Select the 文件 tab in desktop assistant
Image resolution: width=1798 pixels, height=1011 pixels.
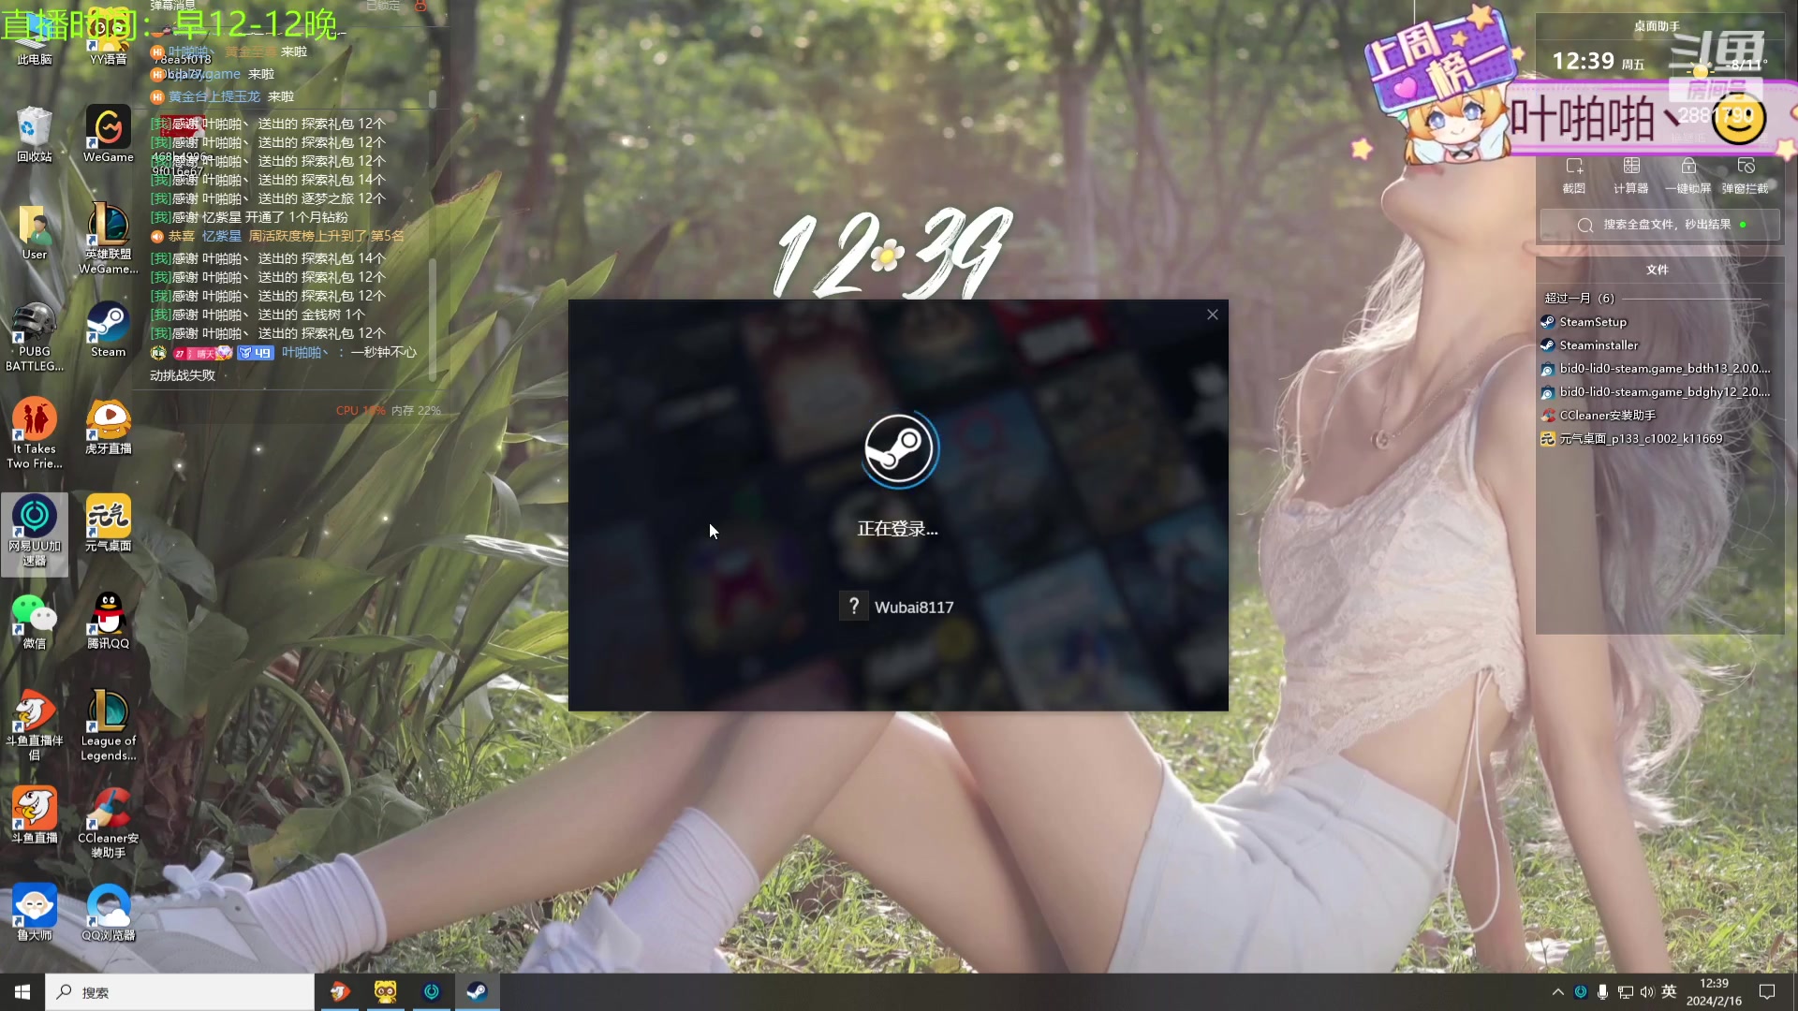click(1657, 270)
